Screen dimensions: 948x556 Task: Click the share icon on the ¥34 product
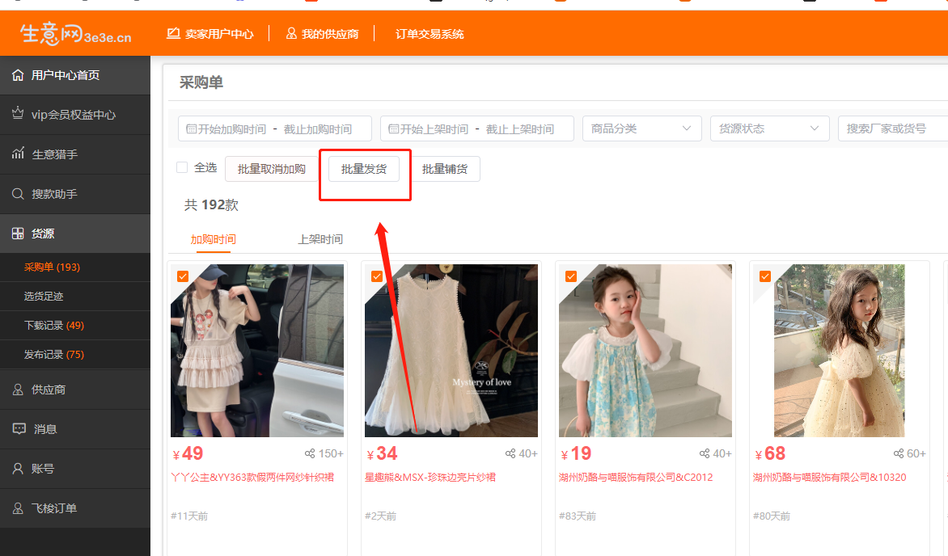[510, 453]
